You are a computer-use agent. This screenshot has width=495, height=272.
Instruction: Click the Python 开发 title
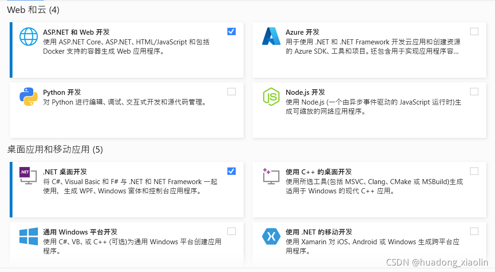coord(62,93)
